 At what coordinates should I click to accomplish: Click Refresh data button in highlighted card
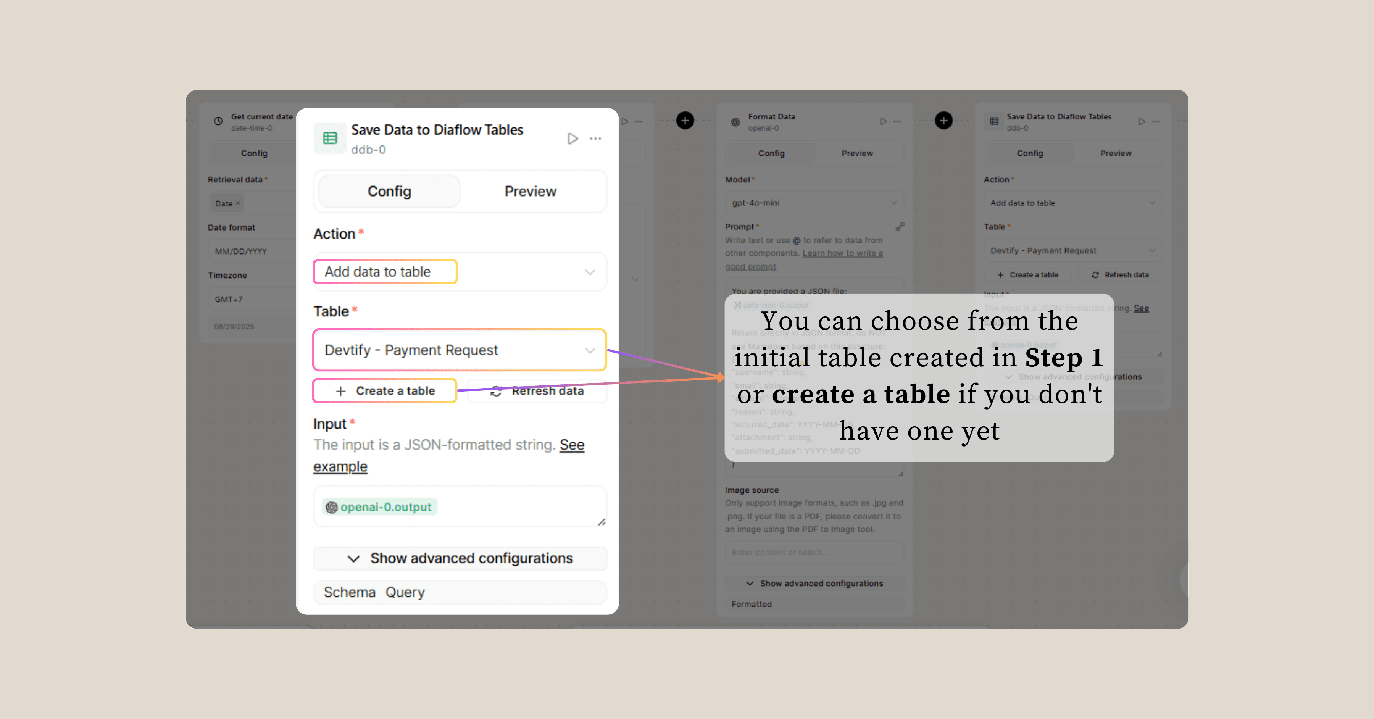point(537,391)
